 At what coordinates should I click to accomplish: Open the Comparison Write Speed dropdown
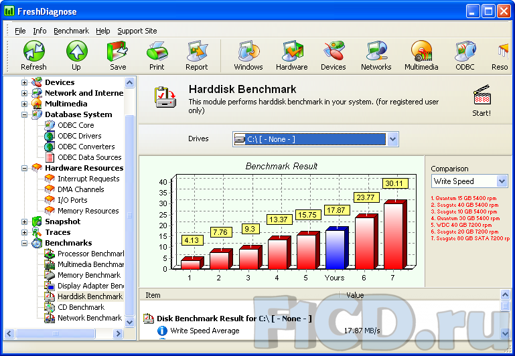tap(501, 181)
